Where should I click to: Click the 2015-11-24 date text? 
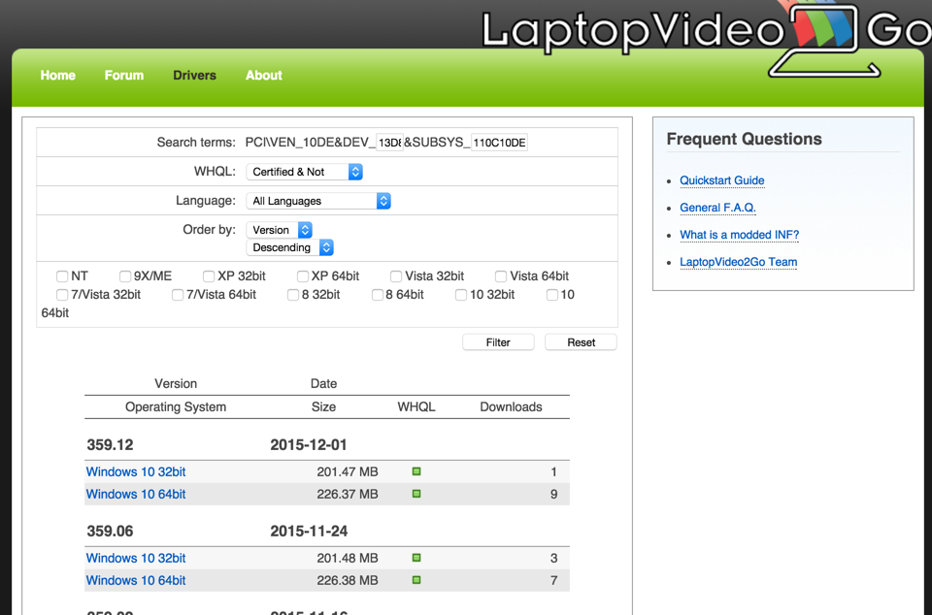pos(309,531)
